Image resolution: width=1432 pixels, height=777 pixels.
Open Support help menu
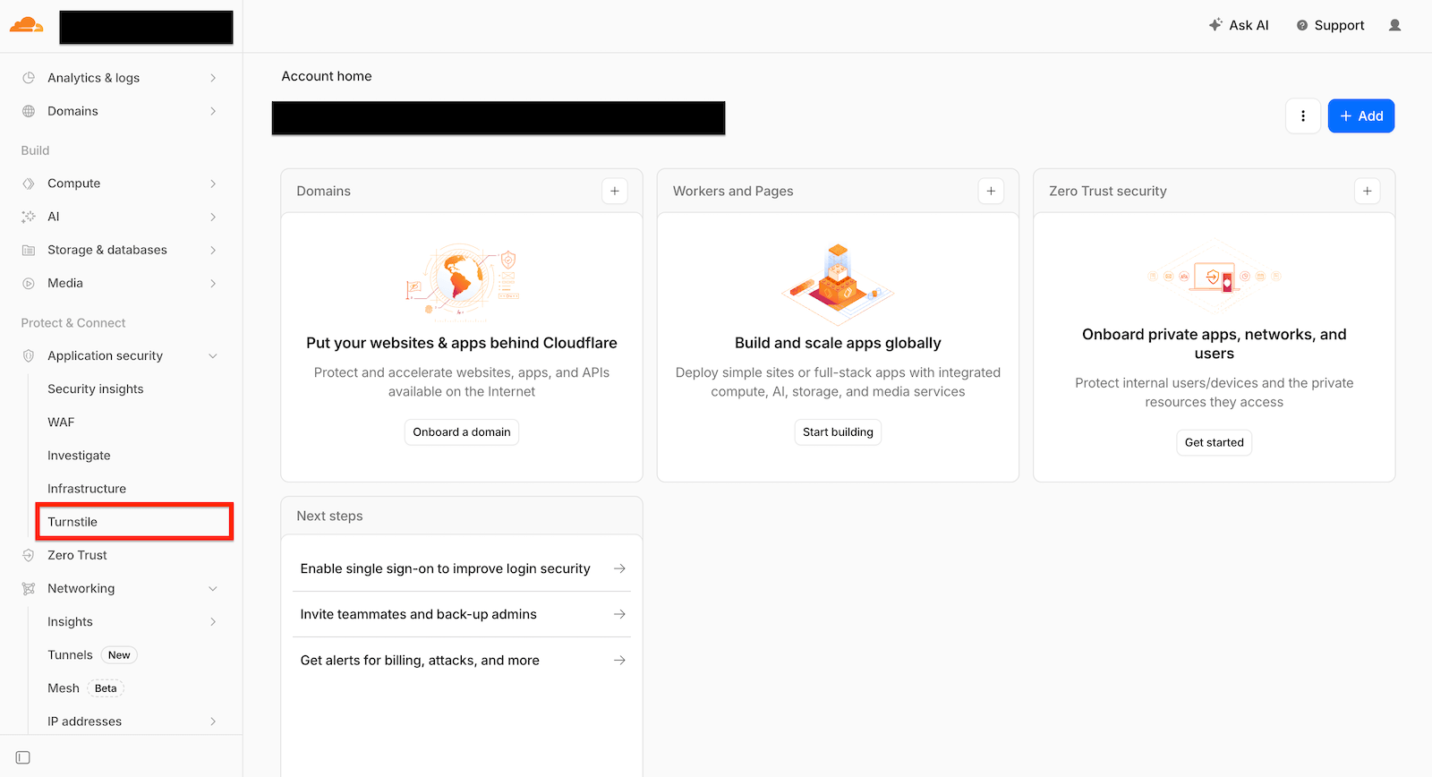[1330, 25]
